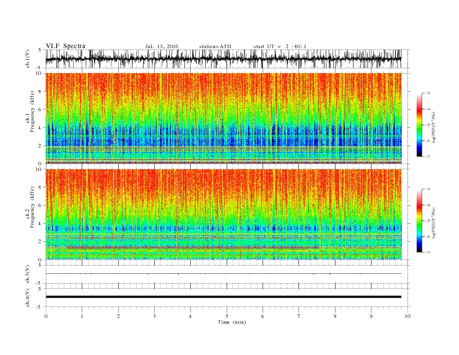The height and width of the screenshot is (355, 459).
Task: Select the "start UT = 2 :40: 1" text
Action: [280, 46]
